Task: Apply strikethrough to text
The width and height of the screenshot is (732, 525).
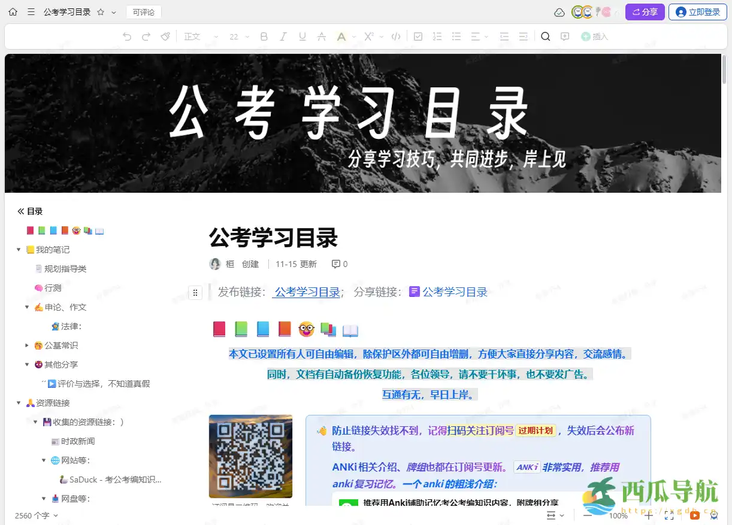Action: click(321, 36)
